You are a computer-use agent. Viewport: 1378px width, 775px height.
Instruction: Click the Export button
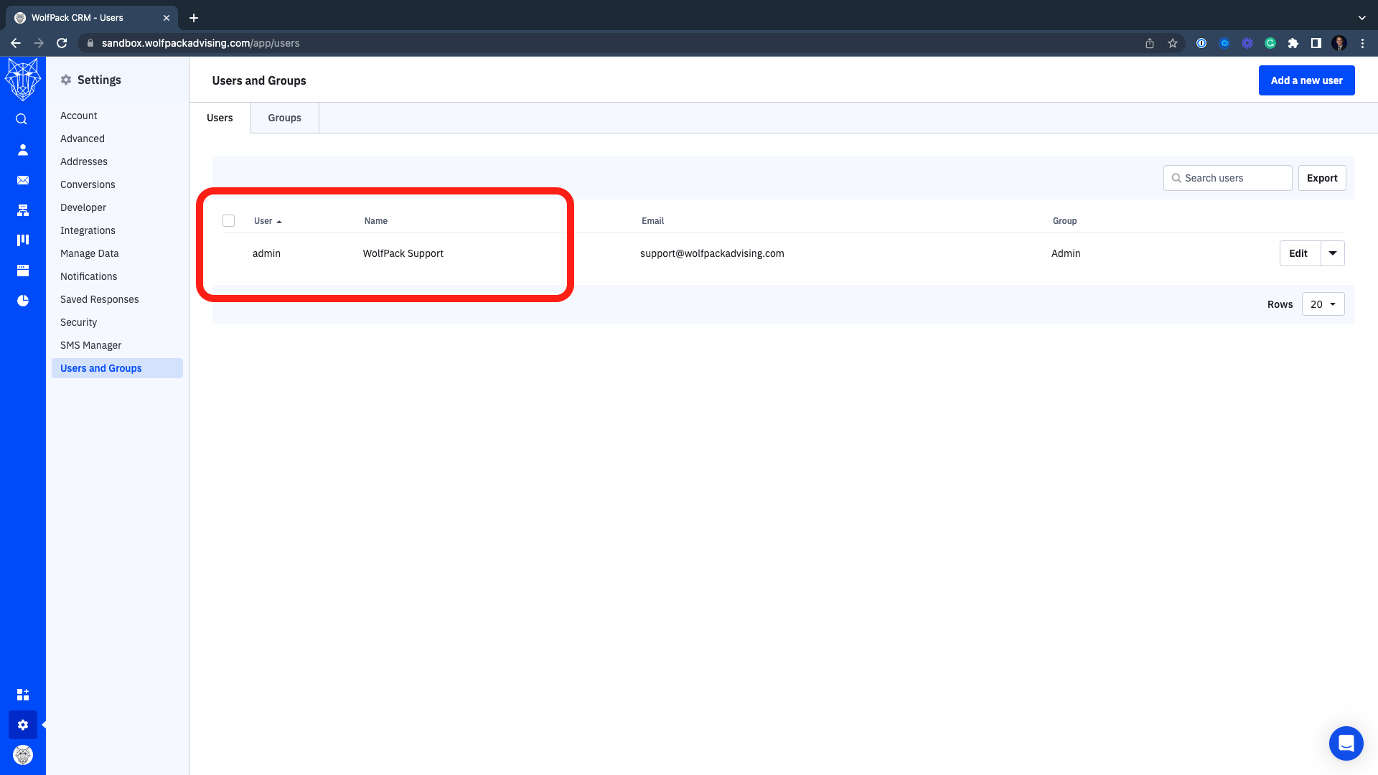pyautogui.click(x=1322, y=178)
